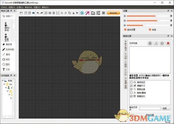174x124 pixels.
Task: Check the 透视校正 checkbox
Action: (x=131, y=82)
